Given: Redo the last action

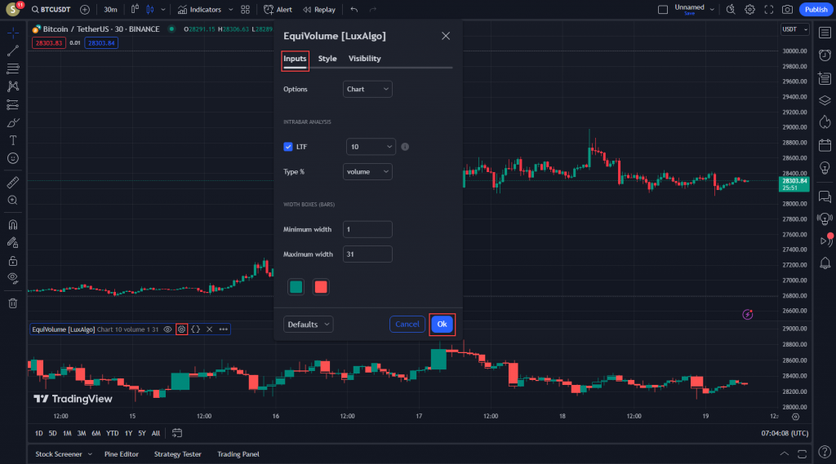Looking at the screenshot, I should tap(372, 10).
